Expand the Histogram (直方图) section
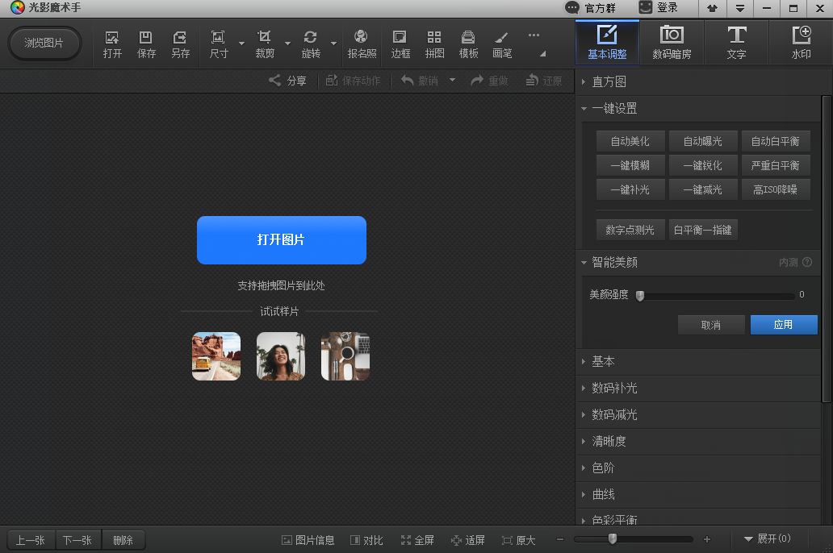 tap(609, 81)
